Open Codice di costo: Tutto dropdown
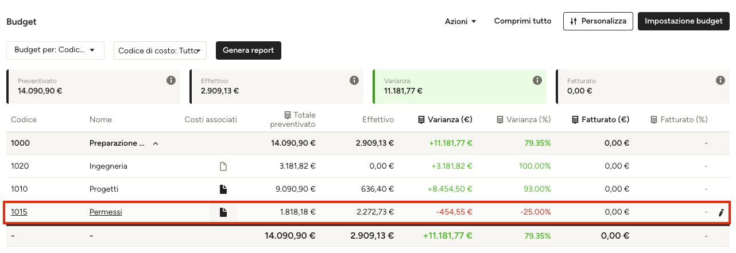Screen dimensions: 736x253 pyautogui.click(x=160, y=50)
